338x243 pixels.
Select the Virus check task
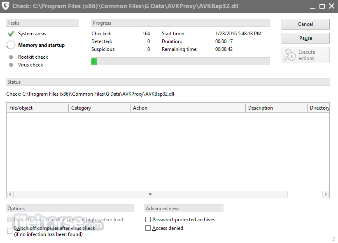30,65
